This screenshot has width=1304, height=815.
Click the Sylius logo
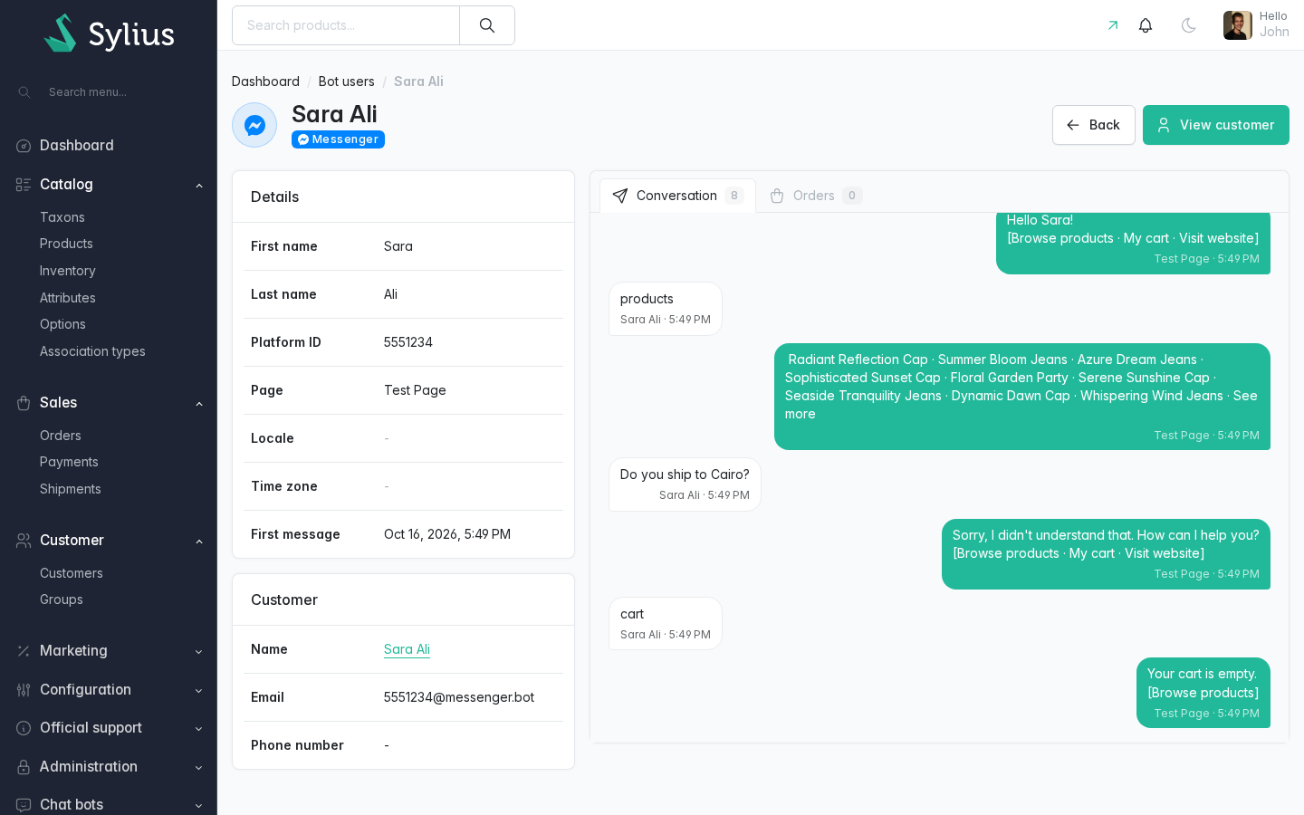pos(109,34)
